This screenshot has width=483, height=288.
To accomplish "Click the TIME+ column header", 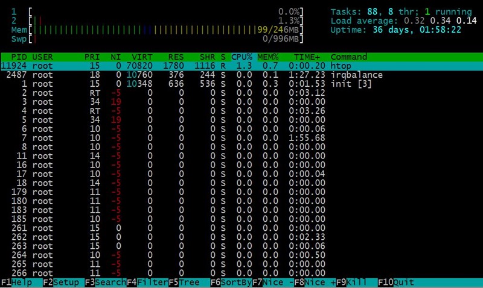I will click(307, 57).
